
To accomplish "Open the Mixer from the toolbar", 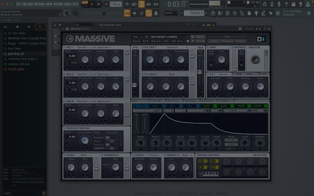I will [235, 13].
